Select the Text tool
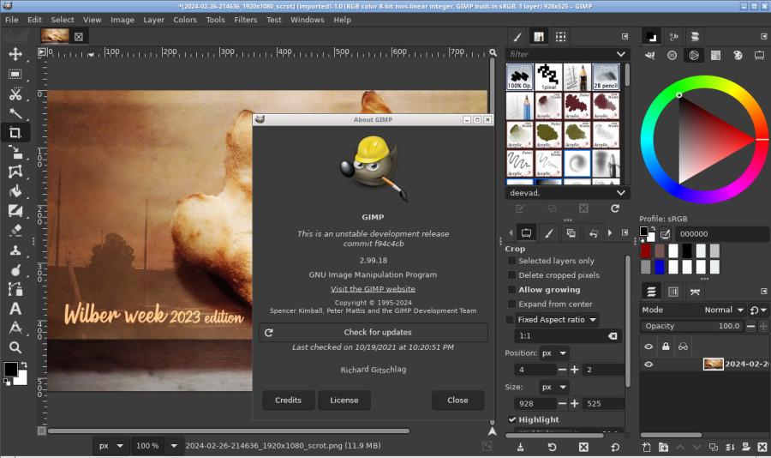Viewport: 771px width, 458px height. (x=15, y=309)
